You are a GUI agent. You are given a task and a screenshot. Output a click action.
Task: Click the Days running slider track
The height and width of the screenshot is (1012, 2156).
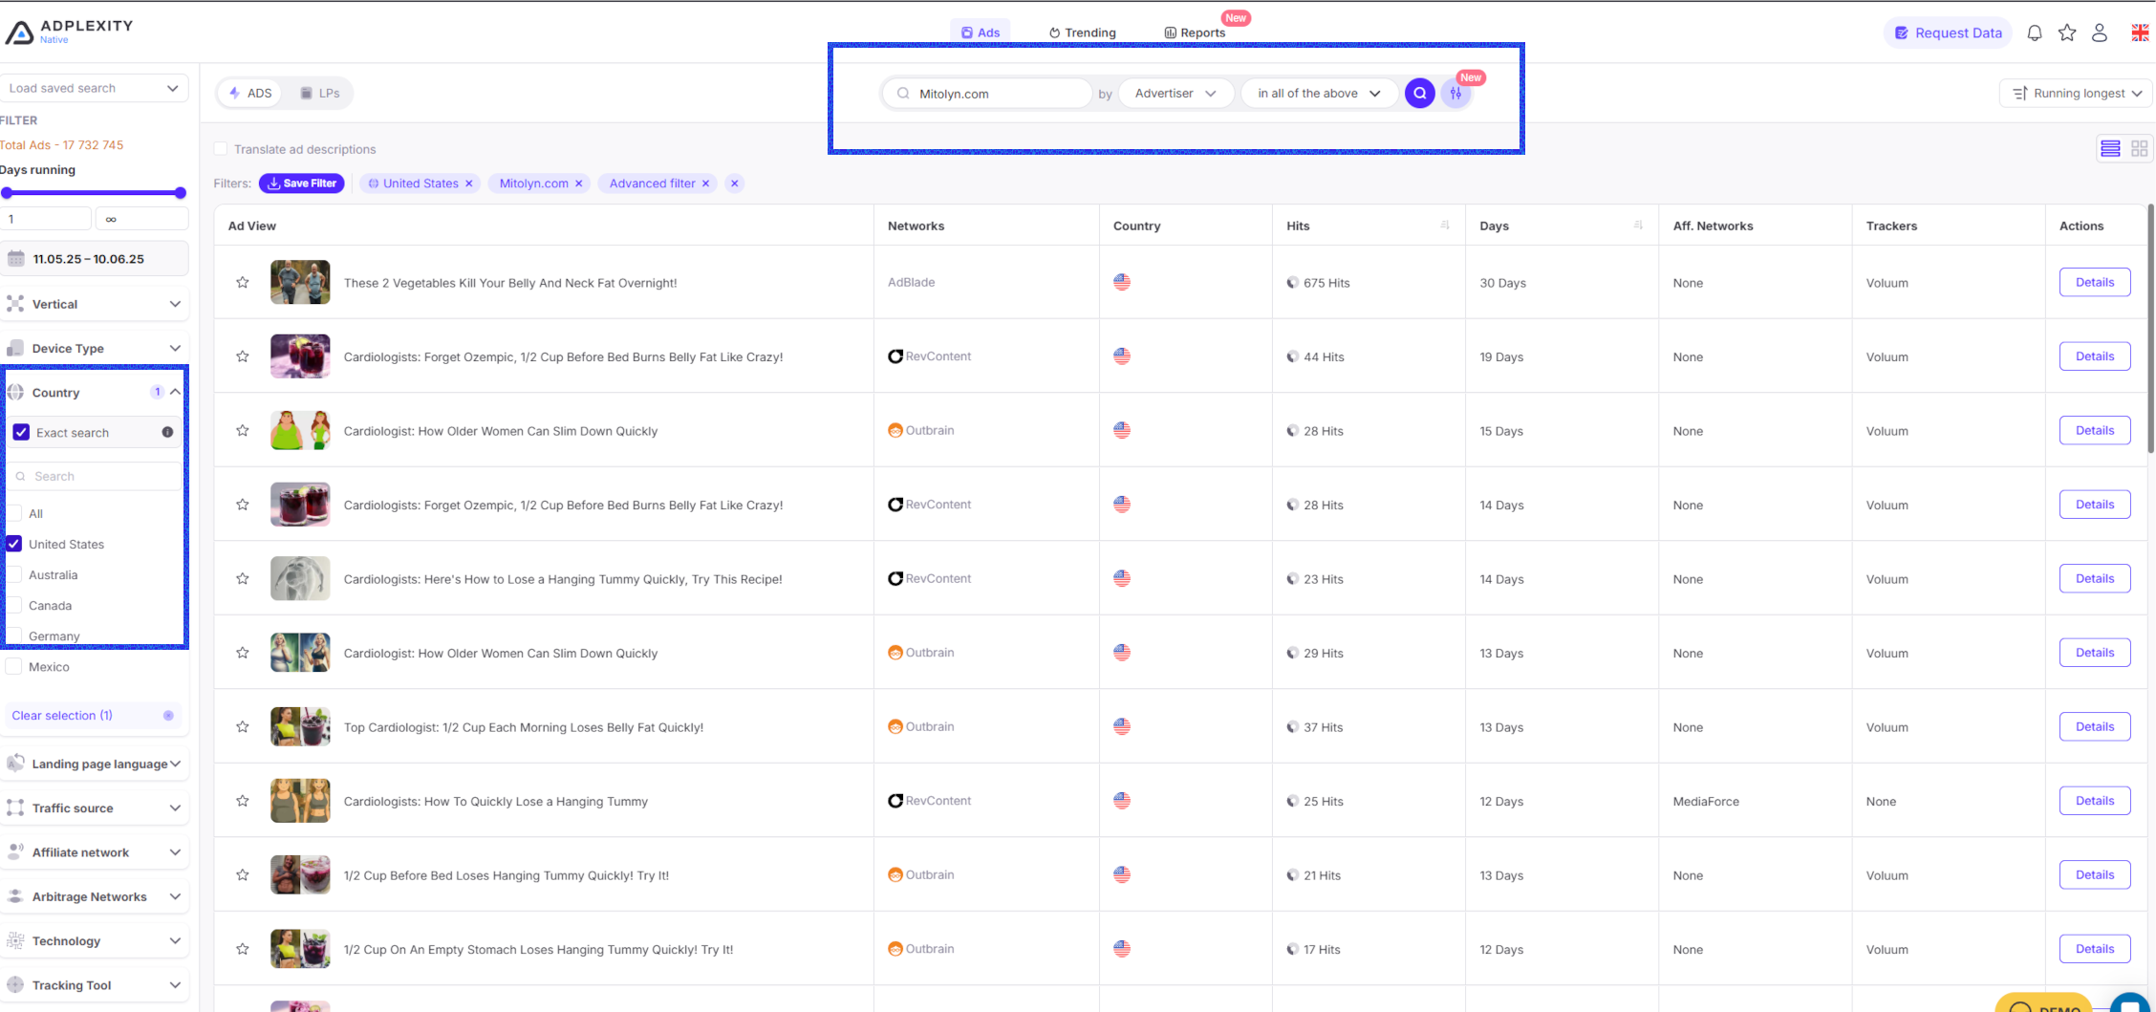pos(94,193)
